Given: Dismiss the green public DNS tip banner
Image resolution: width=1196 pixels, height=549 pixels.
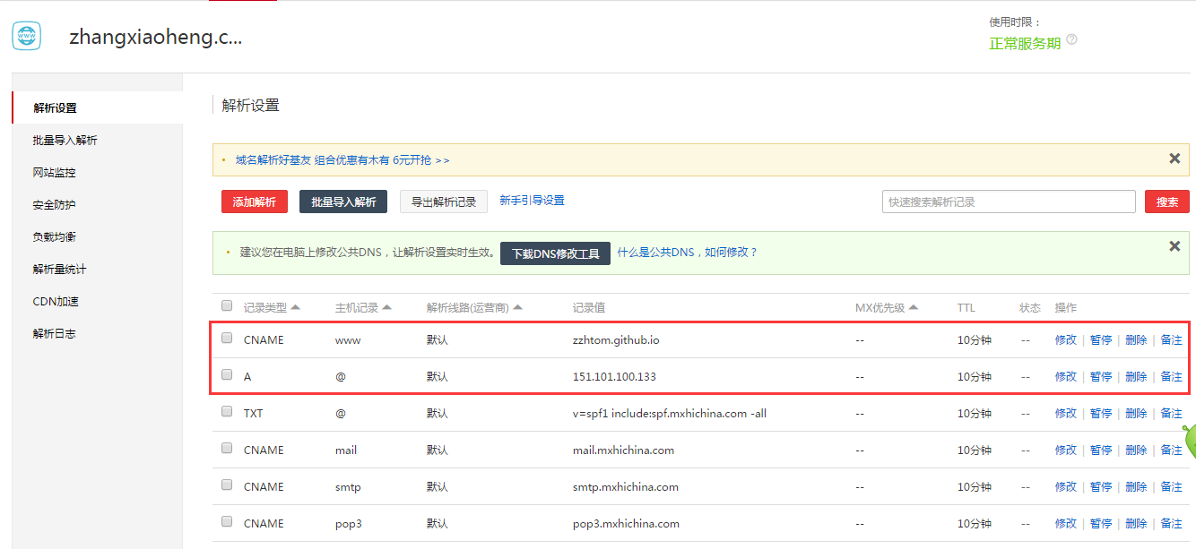Looking at the screenshot, I should (1174, 245).
